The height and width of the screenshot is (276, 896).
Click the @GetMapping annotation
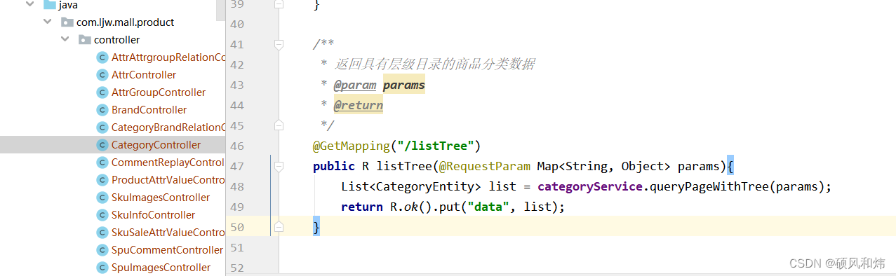pyautogui.click(x=351, y=146)
